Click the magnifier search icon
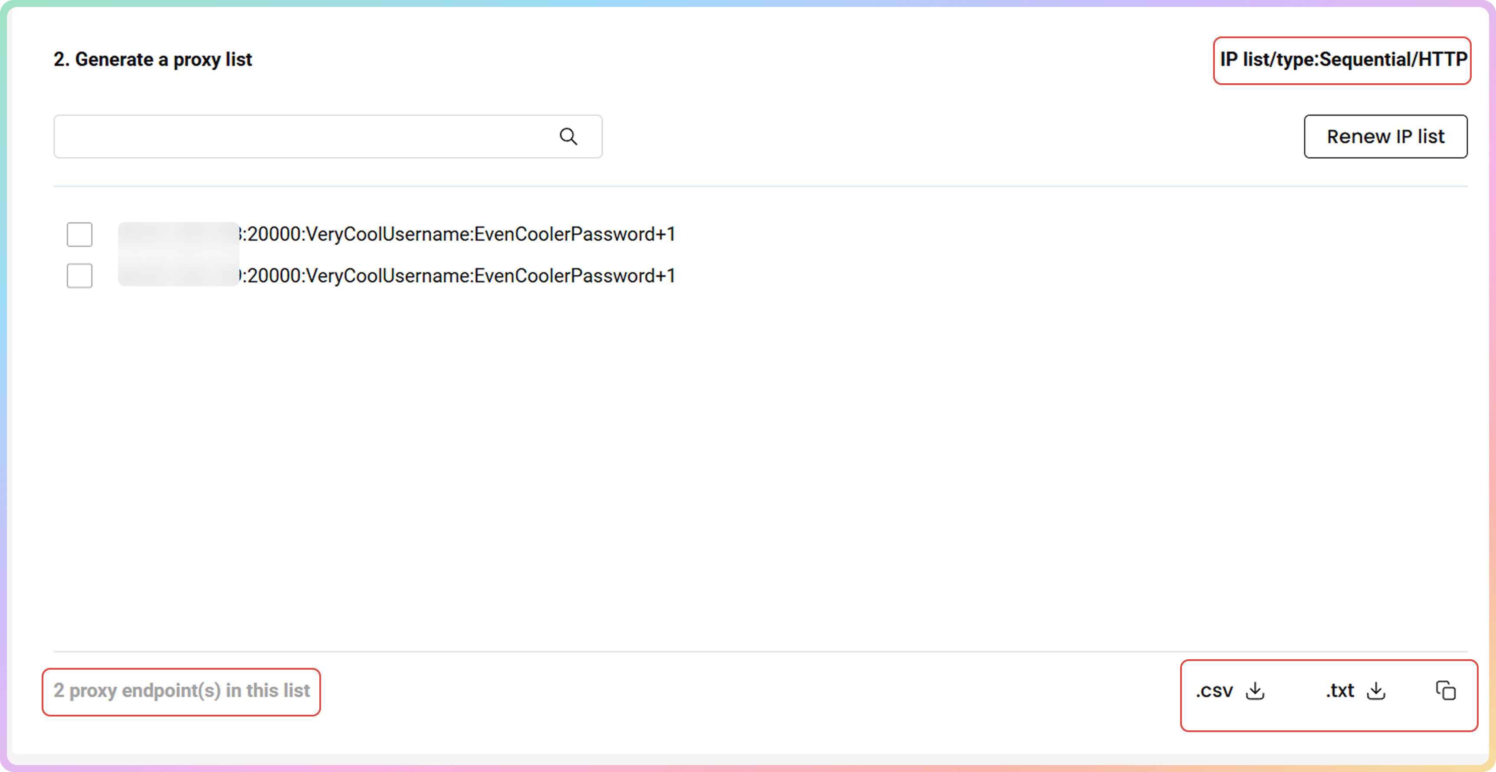The image size is (1496, 772). (568, 137)
